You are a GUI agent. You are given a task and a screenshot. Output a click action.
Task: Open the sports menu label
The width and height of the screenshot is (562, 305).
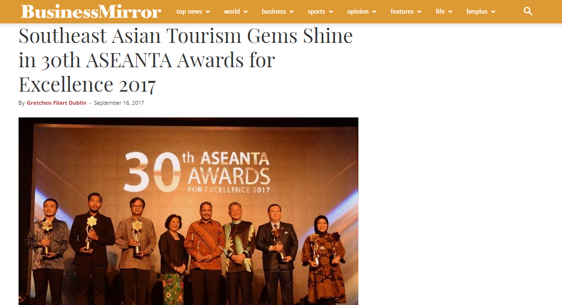(x=316, y=11)
